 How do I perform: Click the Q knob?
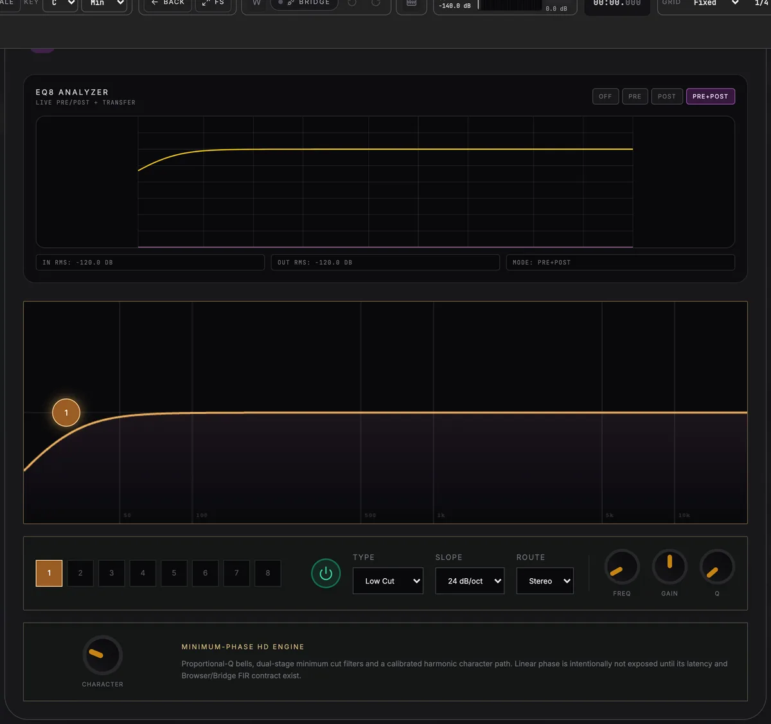pyautogui.click(x=717, y=567)
